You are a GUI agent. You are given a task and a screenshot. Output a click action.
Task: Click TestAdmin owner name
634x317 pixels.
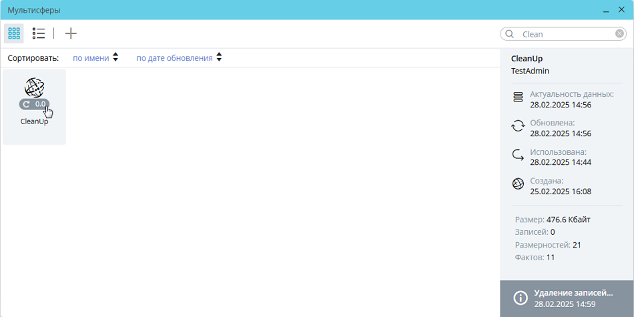(530, 71)
